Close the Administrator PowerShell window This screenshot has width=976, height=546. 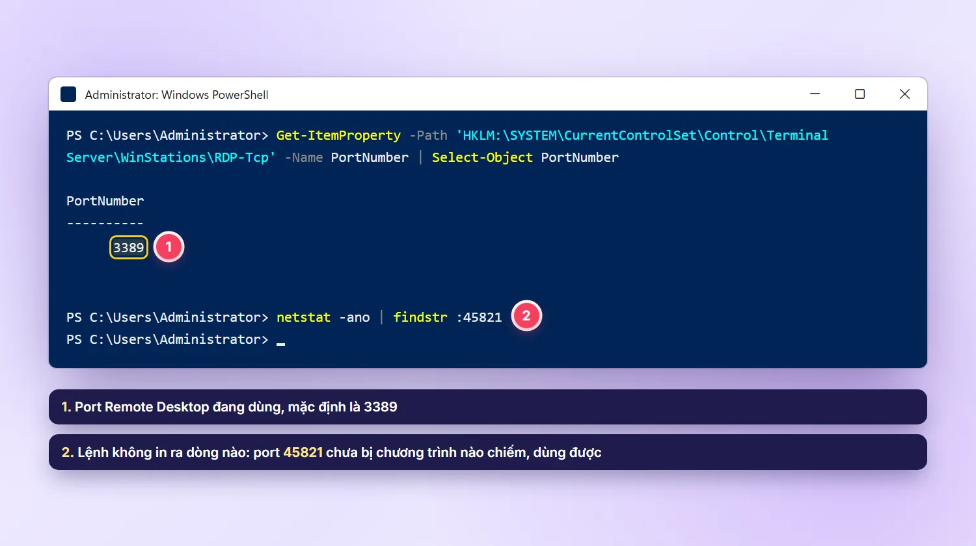pyautogui.click(x=904, y=94)
